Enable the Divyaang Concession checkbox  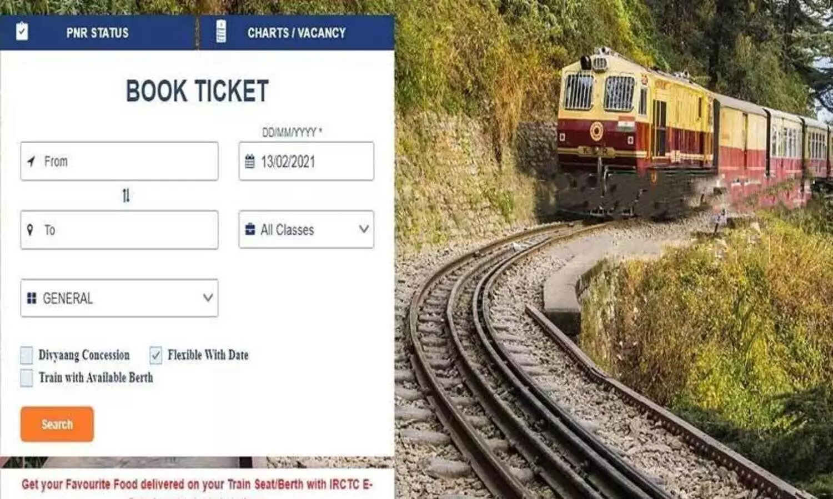tap(27, 355)
